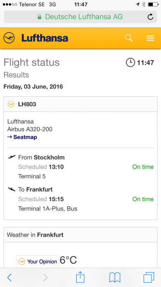Tap the departure On time status

pos(143,167)
